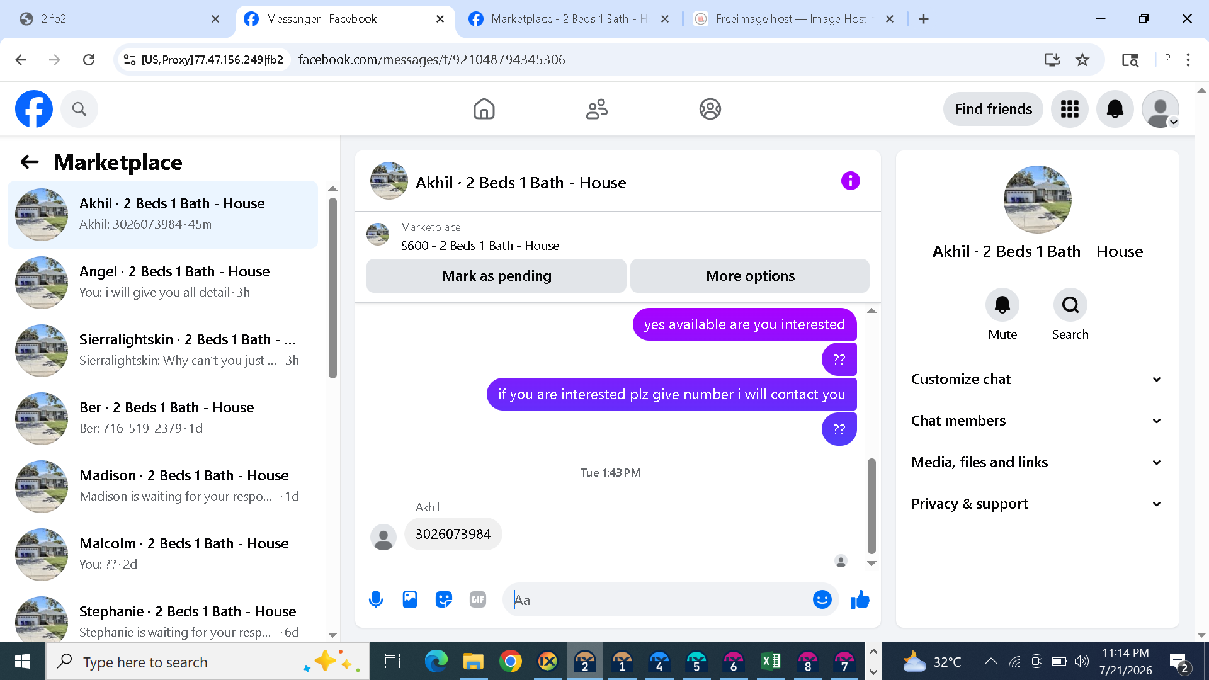The image size is (1209, 680).
Task: Open the taskbar clock showing 11:14 PM
Action: [1126, 661]
